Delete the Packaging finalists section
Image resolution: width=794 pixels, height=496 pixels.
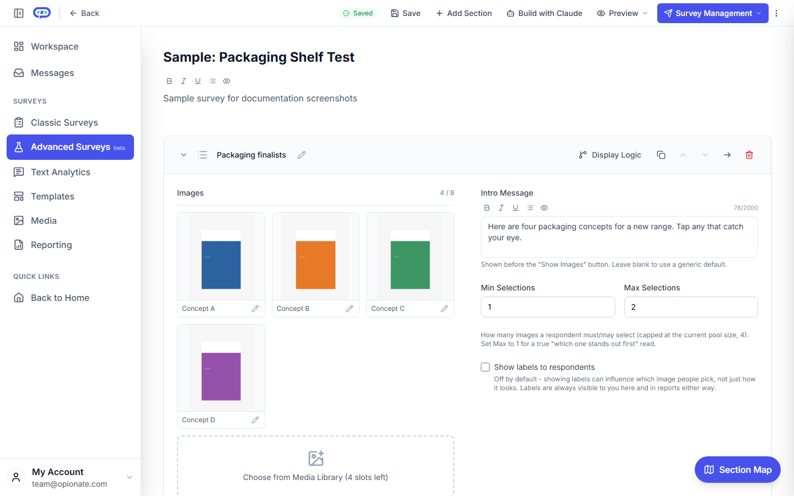(x=749, y=155)
